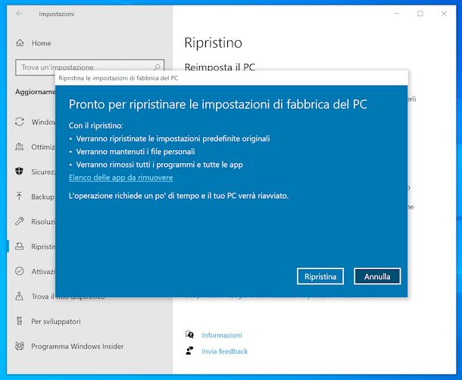Viewport: 462px width, 380px height.
Task: Close the Impostazioni window
Action: pos(444,14)
